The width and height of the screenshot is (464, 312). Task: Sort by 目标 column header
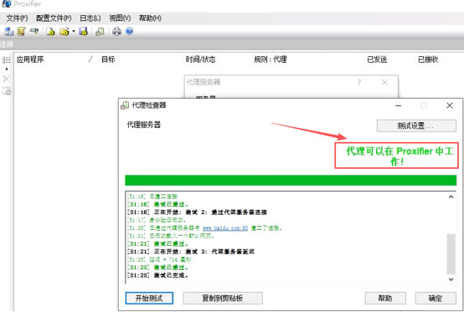click(x=108, y=59)
